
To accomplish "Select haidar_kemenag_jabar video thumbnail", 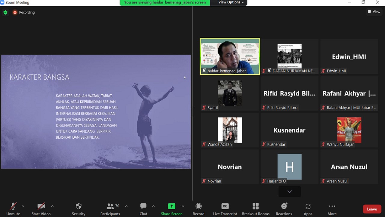I will [x=230, y=57].
